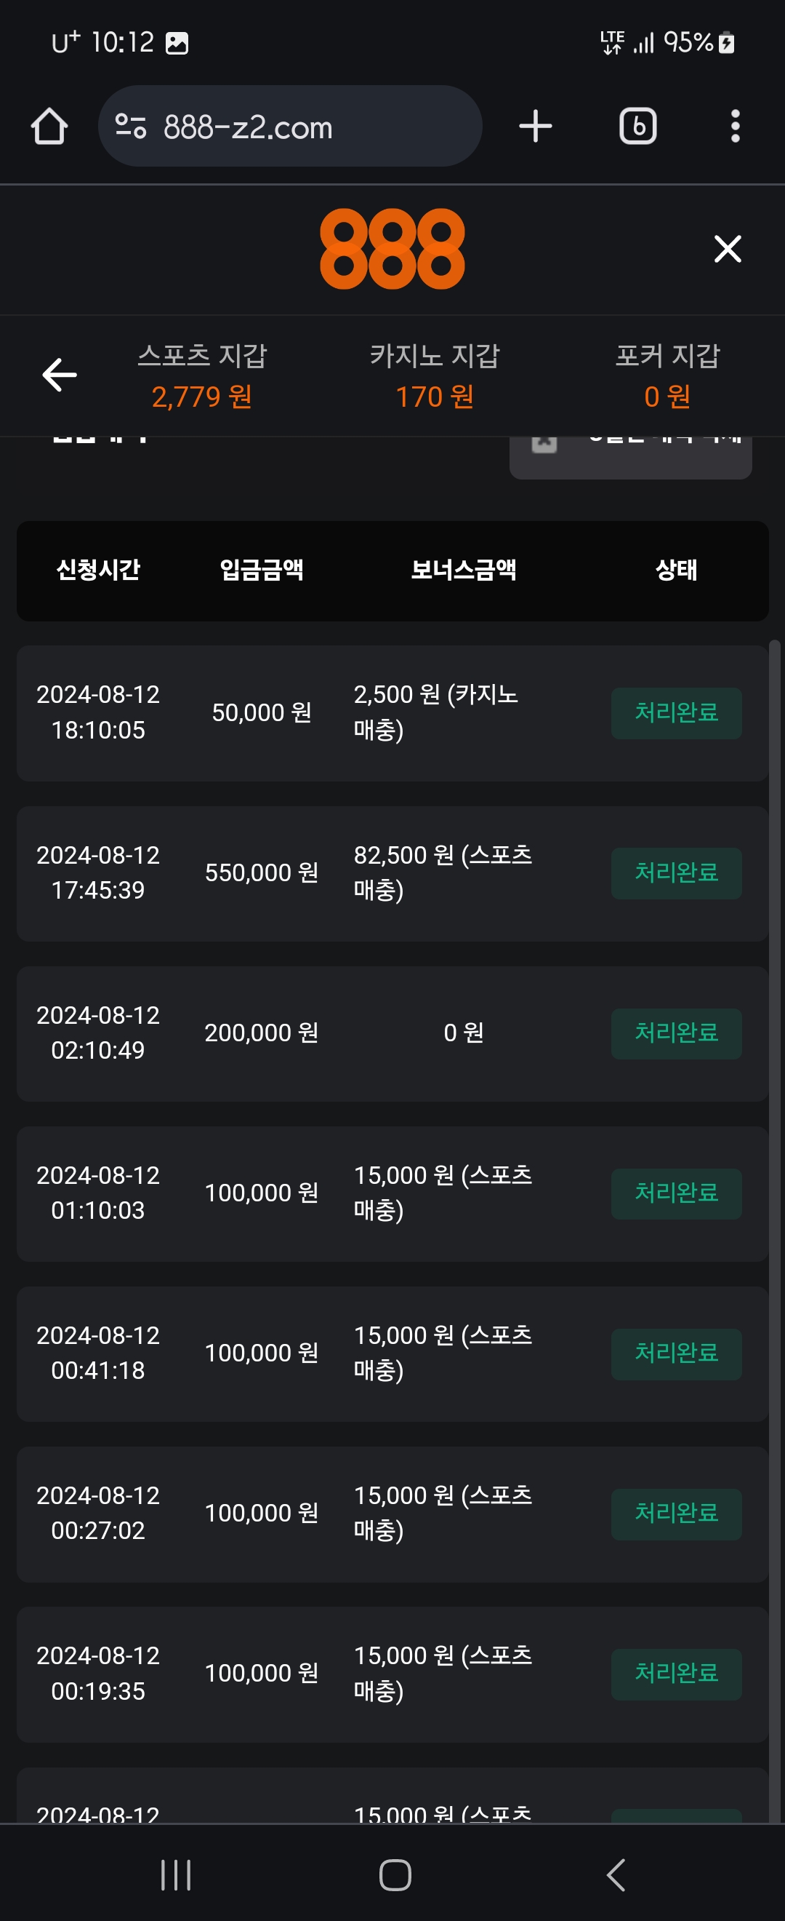
Task: Open site settings icon in address bar
Action: pyautogui.click(x=131, y=126)
